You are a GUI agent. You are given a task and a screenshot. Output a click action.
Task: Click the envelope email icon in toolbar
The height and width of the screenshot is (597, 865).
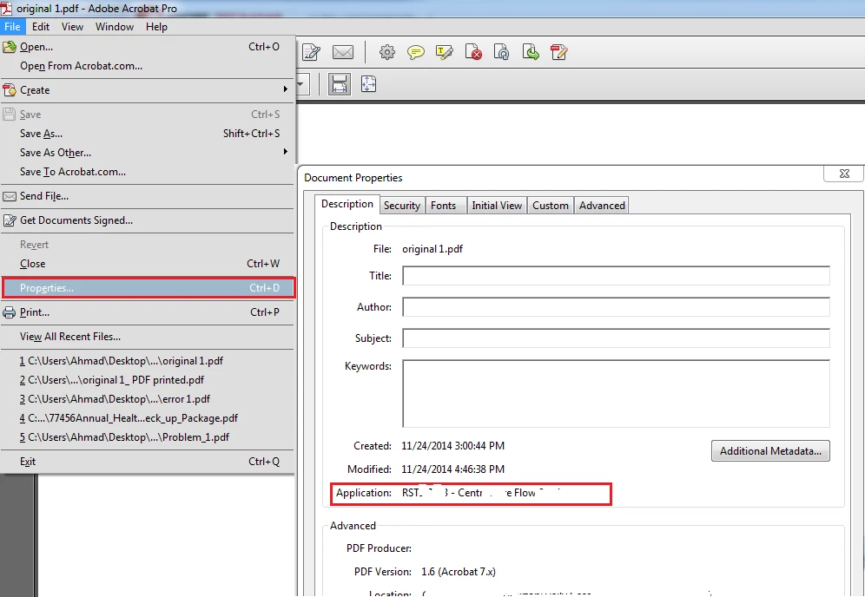(x=342, y=52)
